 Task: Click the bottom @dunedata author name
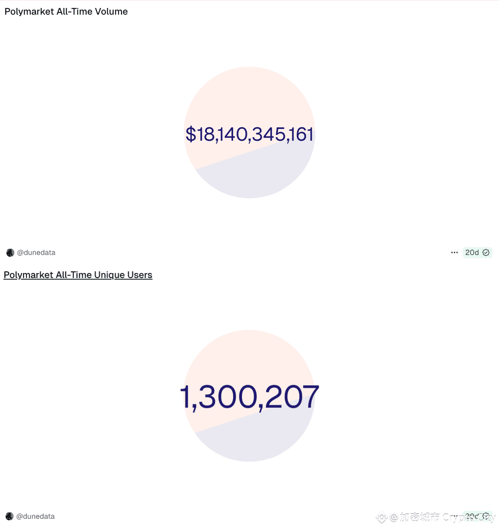tap(35, 516)
